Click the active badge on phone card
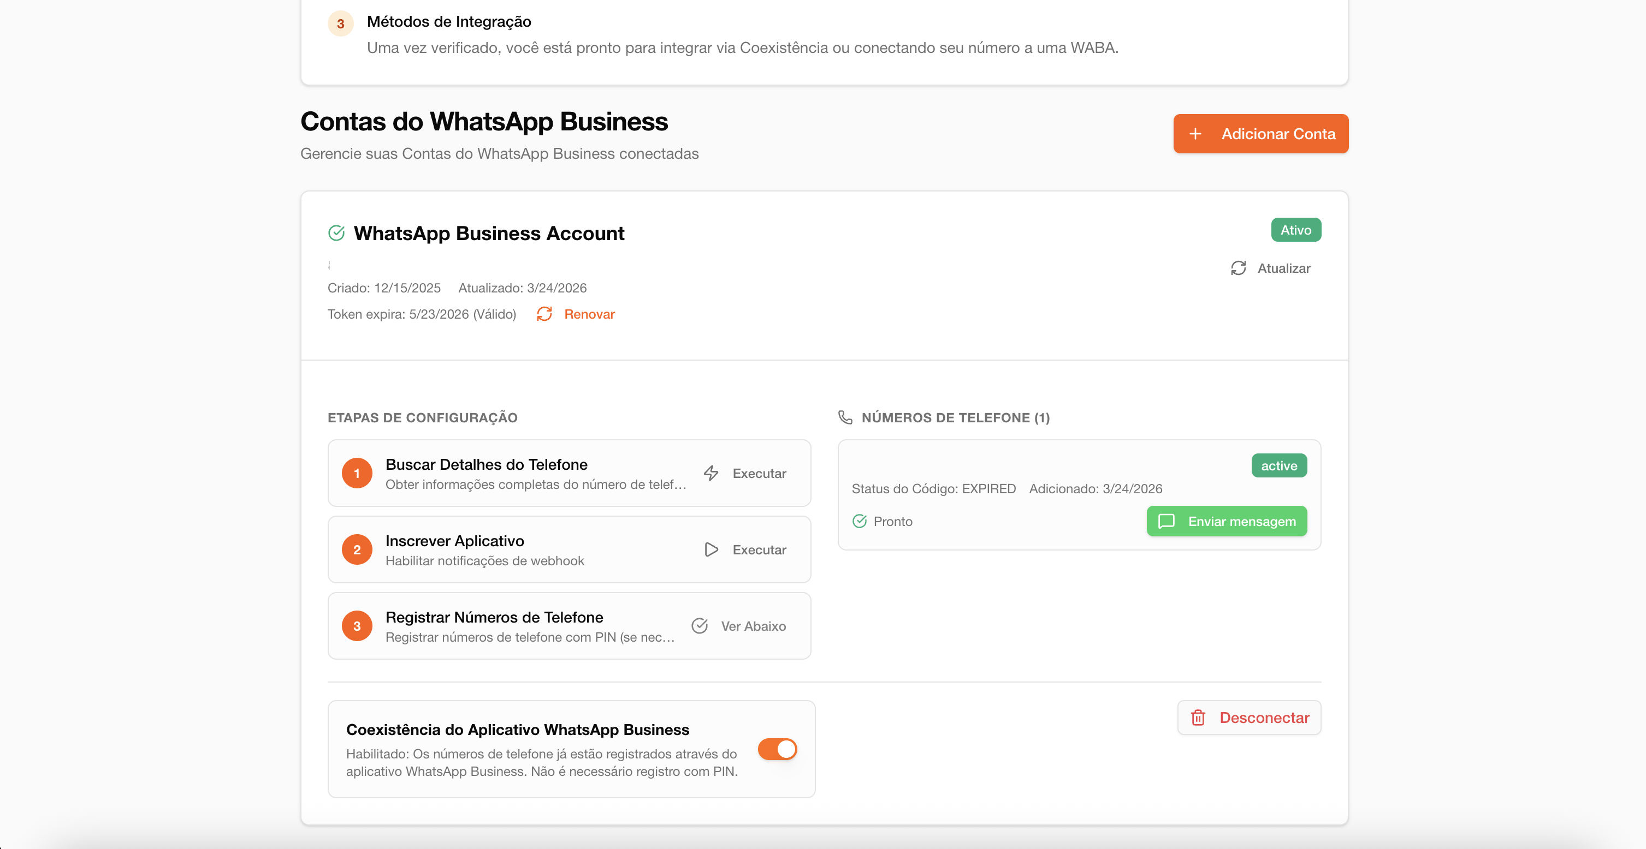Viewport: 1646px width, 849px height. 1278,465
